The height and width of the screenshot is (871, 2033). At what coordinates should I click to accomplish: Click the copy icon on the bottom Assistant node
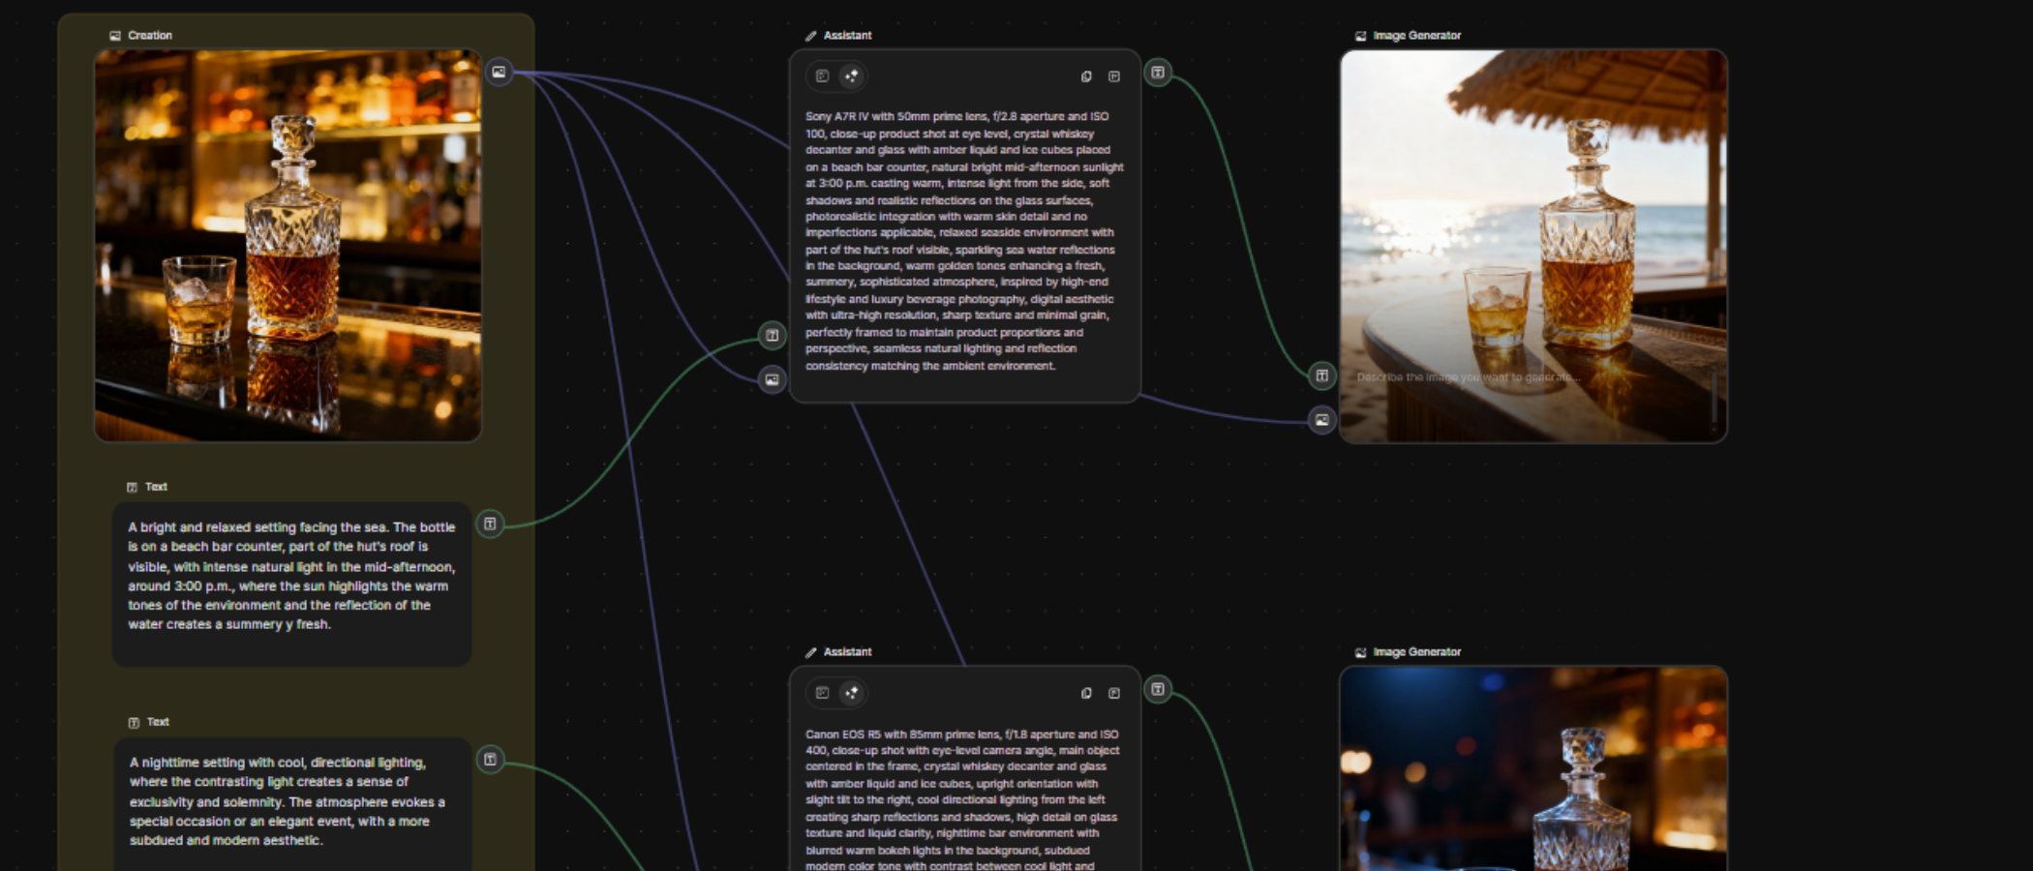point(1085,694)
